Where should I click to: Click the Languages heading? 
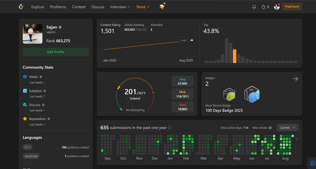[32, 137]
